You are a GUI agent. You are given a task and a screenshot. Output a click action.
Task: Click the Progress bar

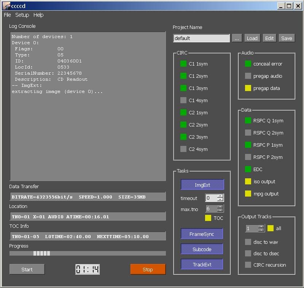tap(88, 253)
